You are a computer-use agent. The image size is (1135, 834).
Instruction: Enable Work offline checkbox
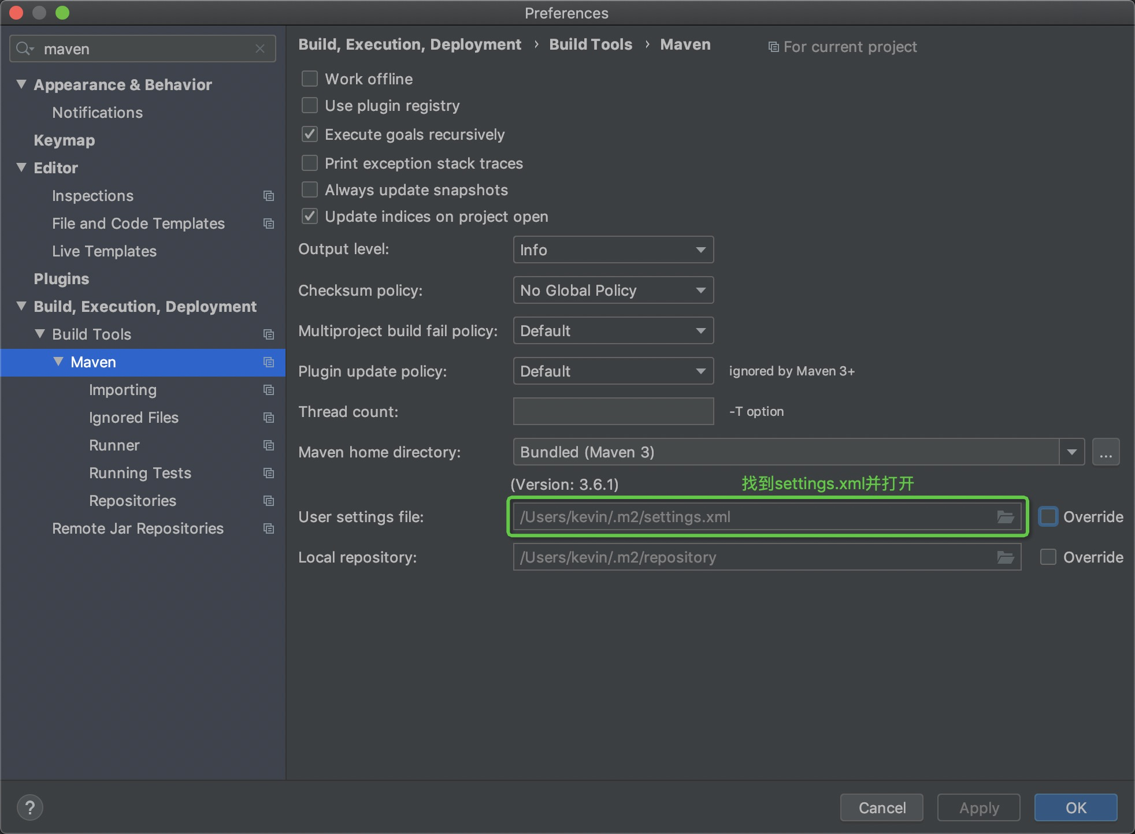tap(310, 79)
